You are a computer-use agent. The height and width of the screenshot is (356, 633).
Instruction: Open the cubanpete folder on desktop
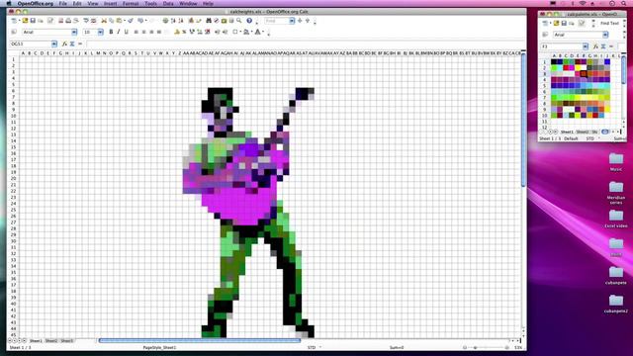pos(616,276)
